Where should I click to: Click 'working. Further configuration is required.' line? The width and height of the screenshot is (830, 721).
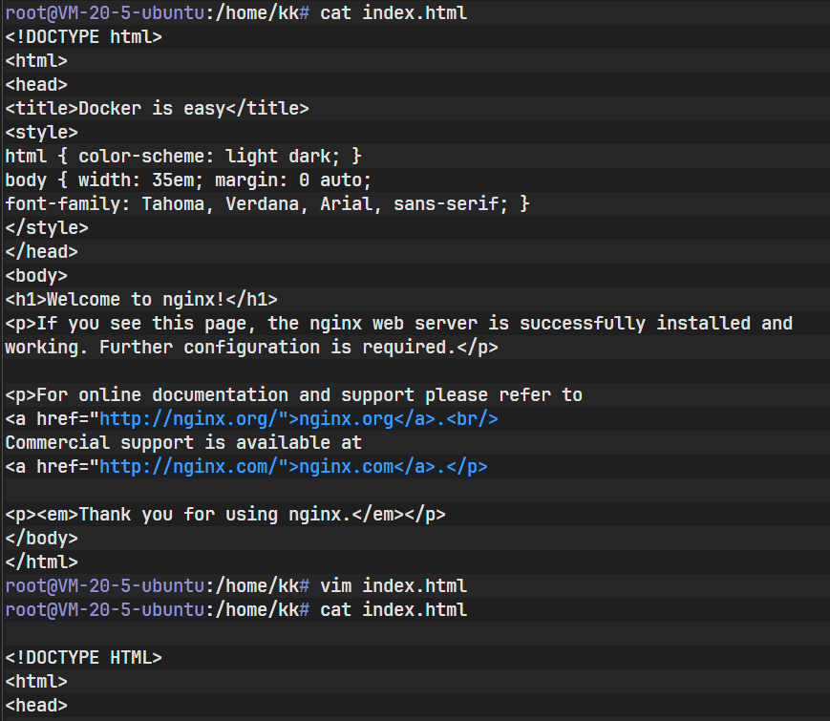coord(252,348)
